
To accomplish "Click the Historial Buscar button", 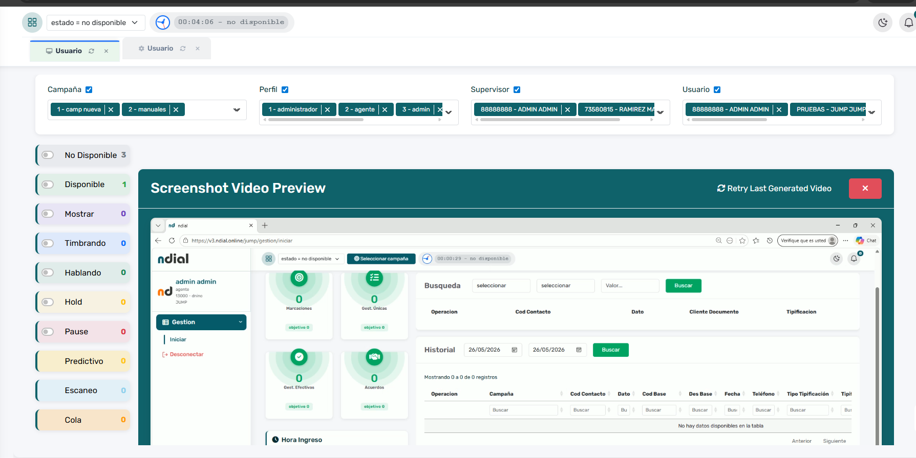I will pyautogui.click(x=611, y=350).
